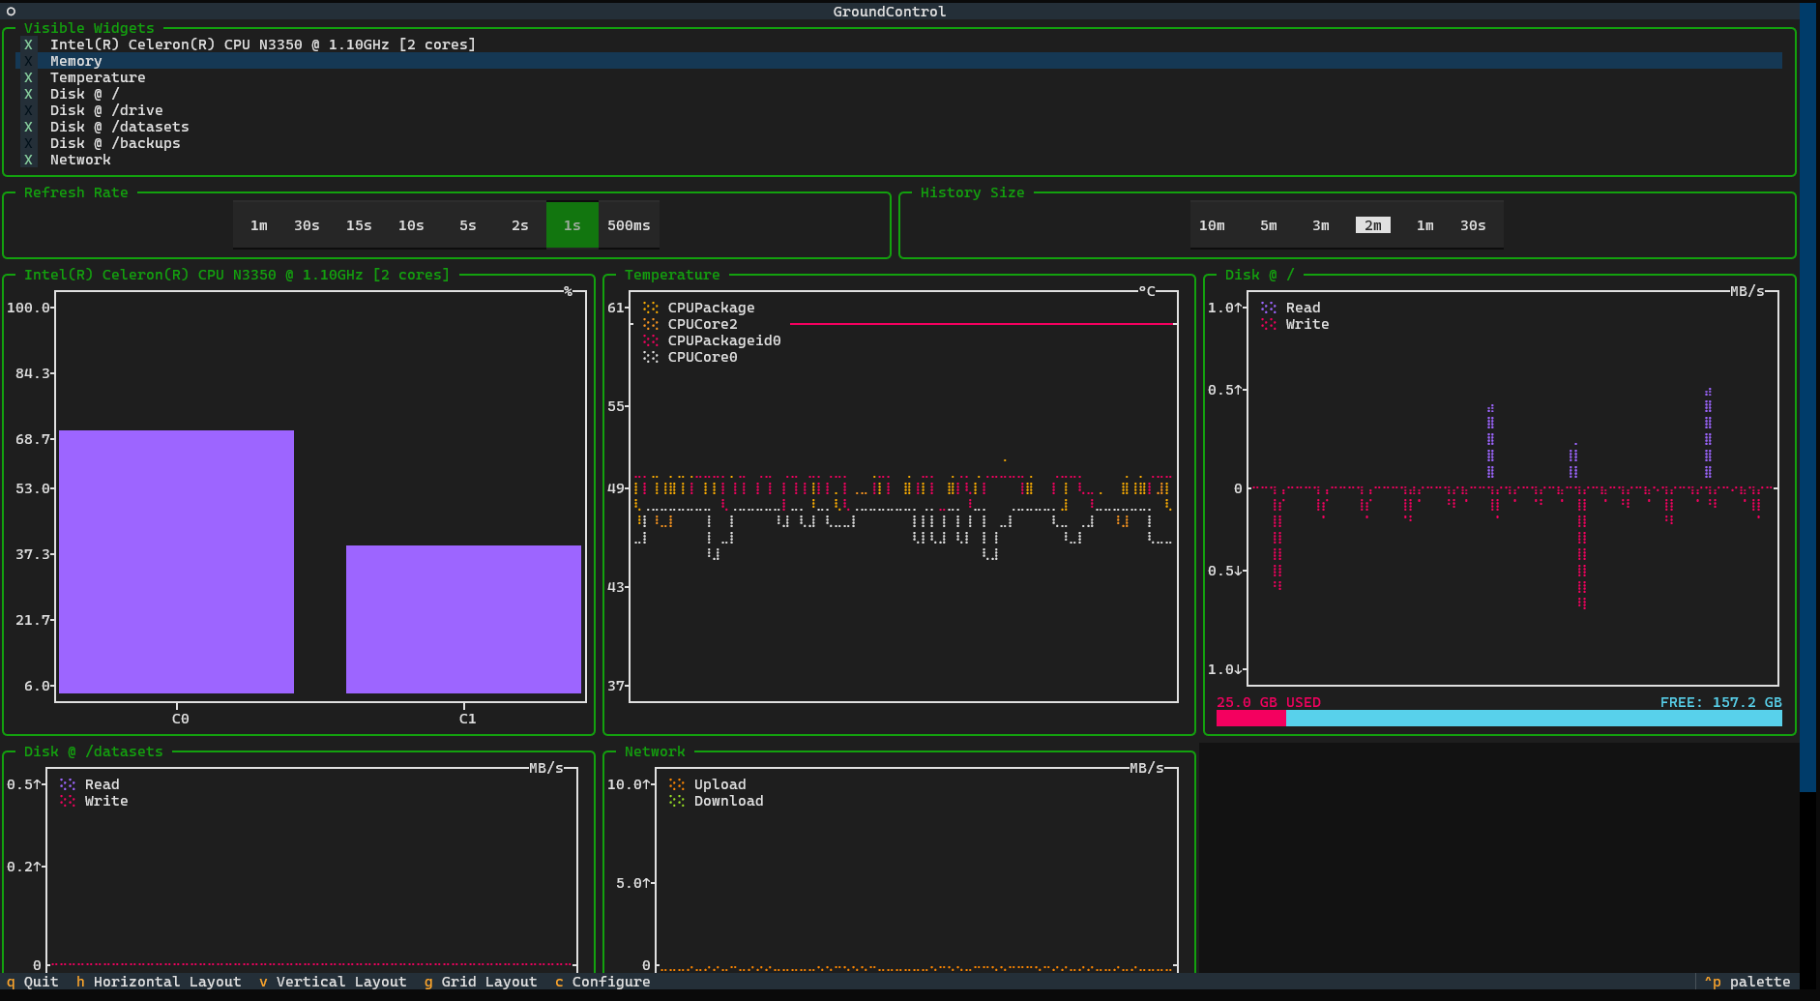
Task: Set refresh rate to 30s
Action: coord(307,225)
